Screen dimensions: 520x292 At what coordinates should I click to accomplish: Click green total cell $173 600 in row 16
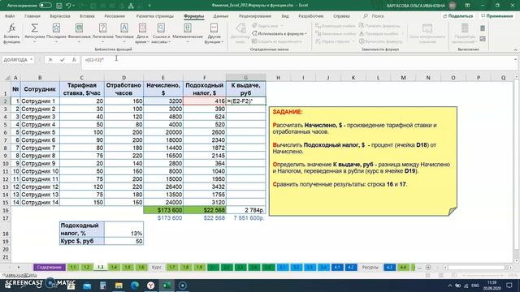point(163,210)
